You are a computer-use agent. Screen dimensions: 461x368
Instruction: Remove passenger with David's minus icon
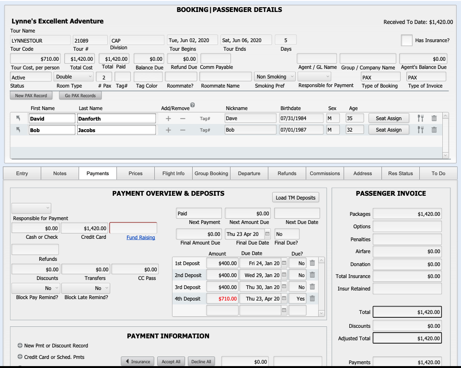(x=183, y=118)
